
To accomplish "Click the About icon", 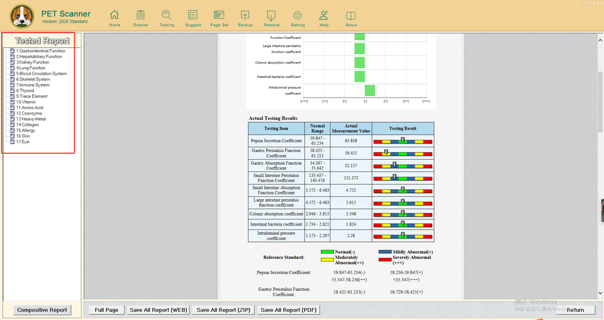I will pos(351,17).
